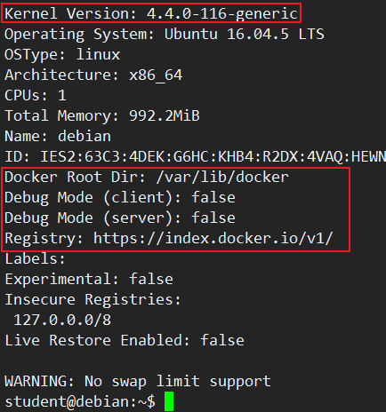
Task: Click the Kernel Version 4.4.0-116-generic line
Action: coord(151,13)
